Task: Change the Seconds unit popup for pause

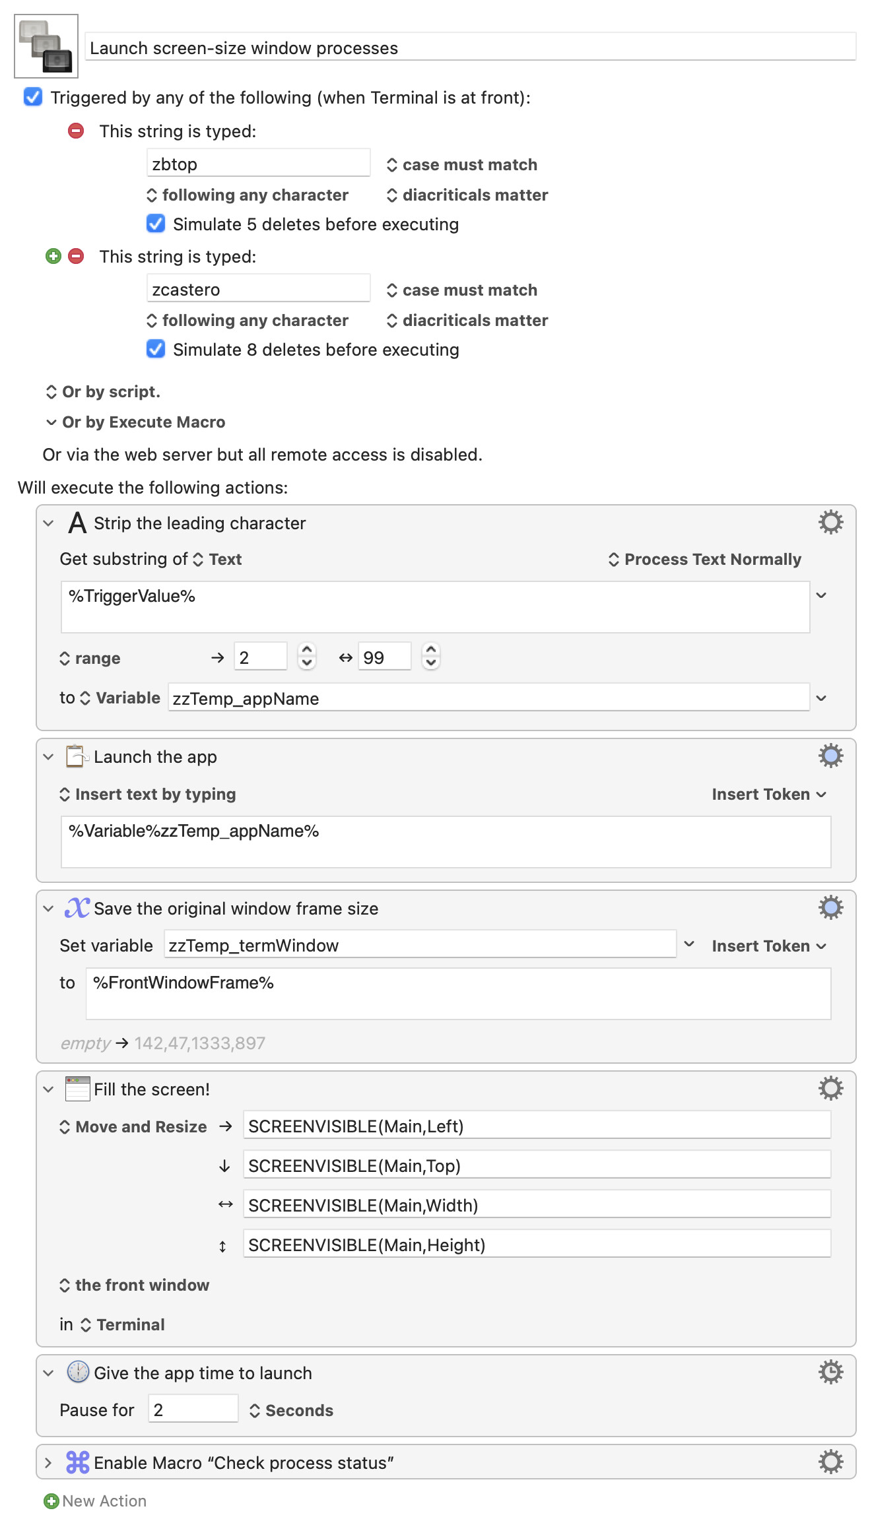Action: (x=291, y=1410)
